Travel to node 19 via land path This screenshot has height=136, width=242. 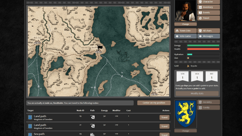(164, 117)
